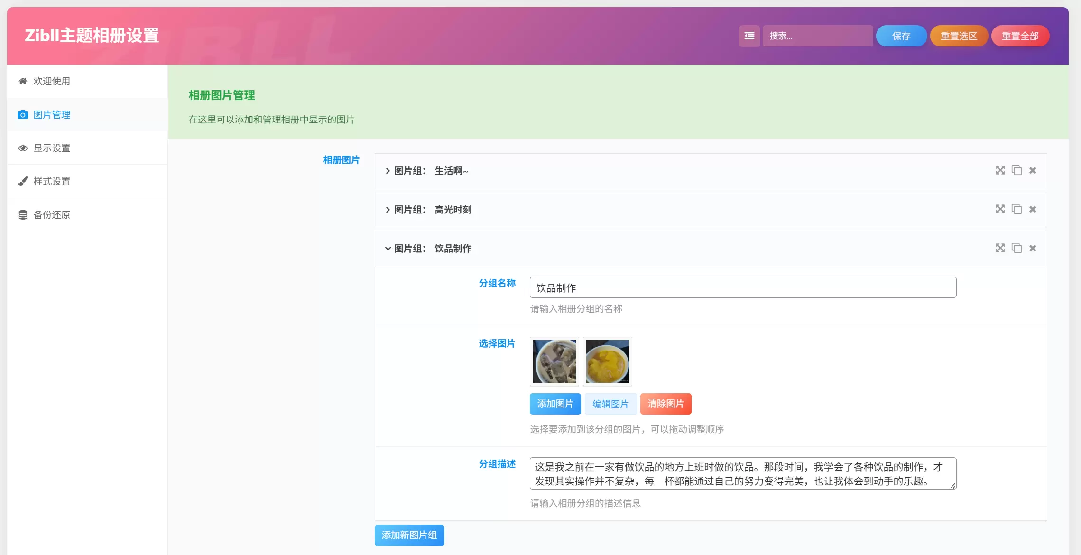The height and width of the screenshot is (555, 1081).
Task: Duplicate the 生活啊~ image group
Action: coord(1016,170)
